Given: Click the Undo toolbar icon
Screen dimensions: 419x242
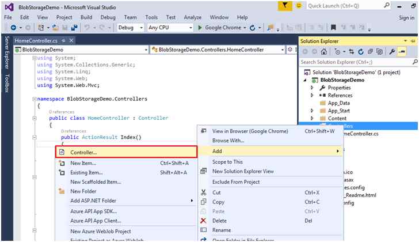Looking at the screenshot, I should (x=87, y=28).
